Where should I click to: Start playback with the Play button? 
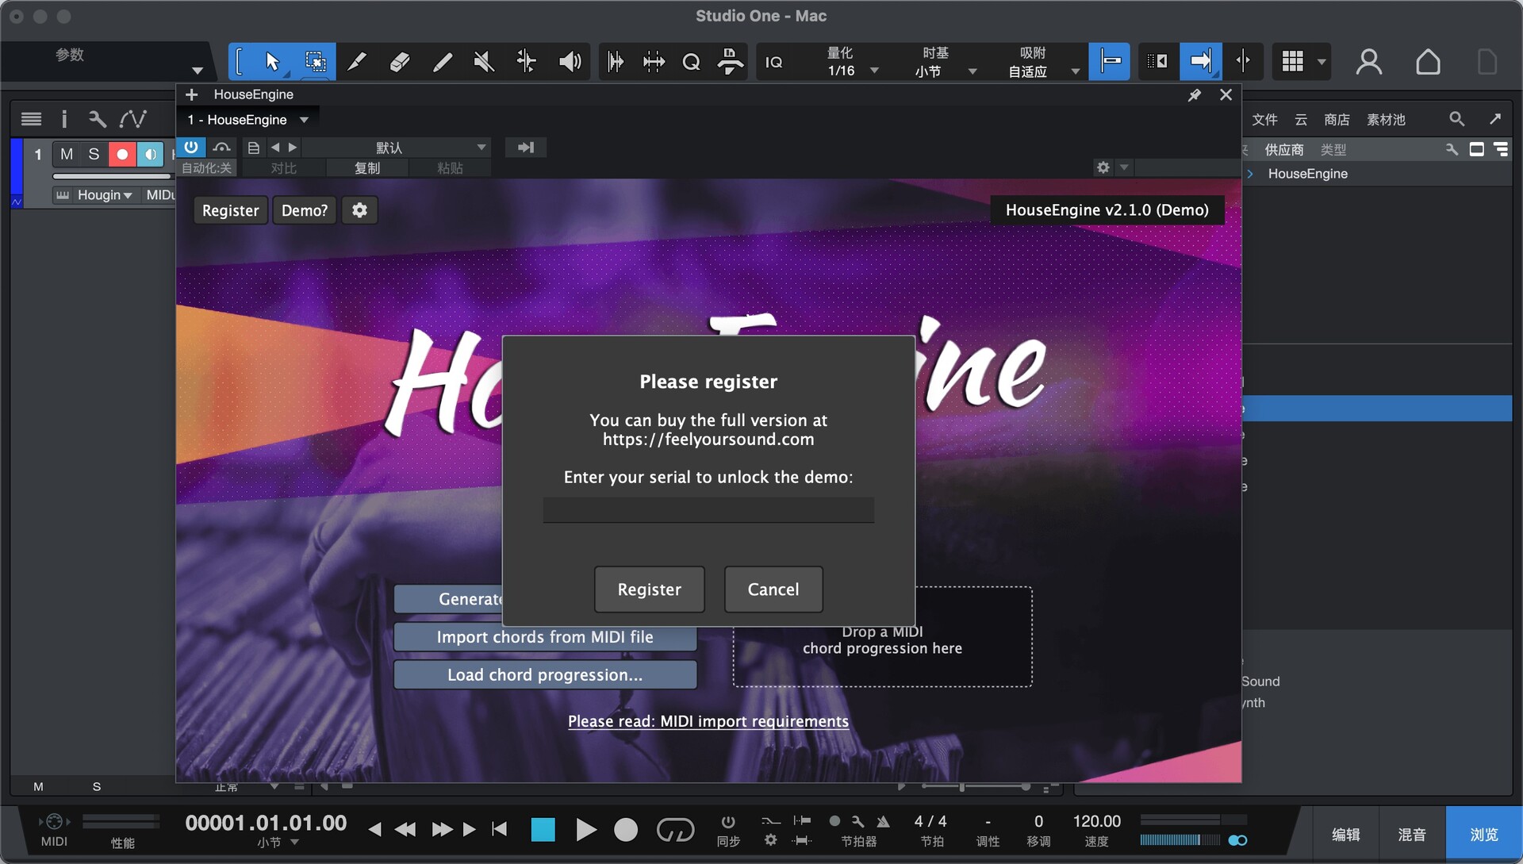pyautogui.click(x=585, y=830)
